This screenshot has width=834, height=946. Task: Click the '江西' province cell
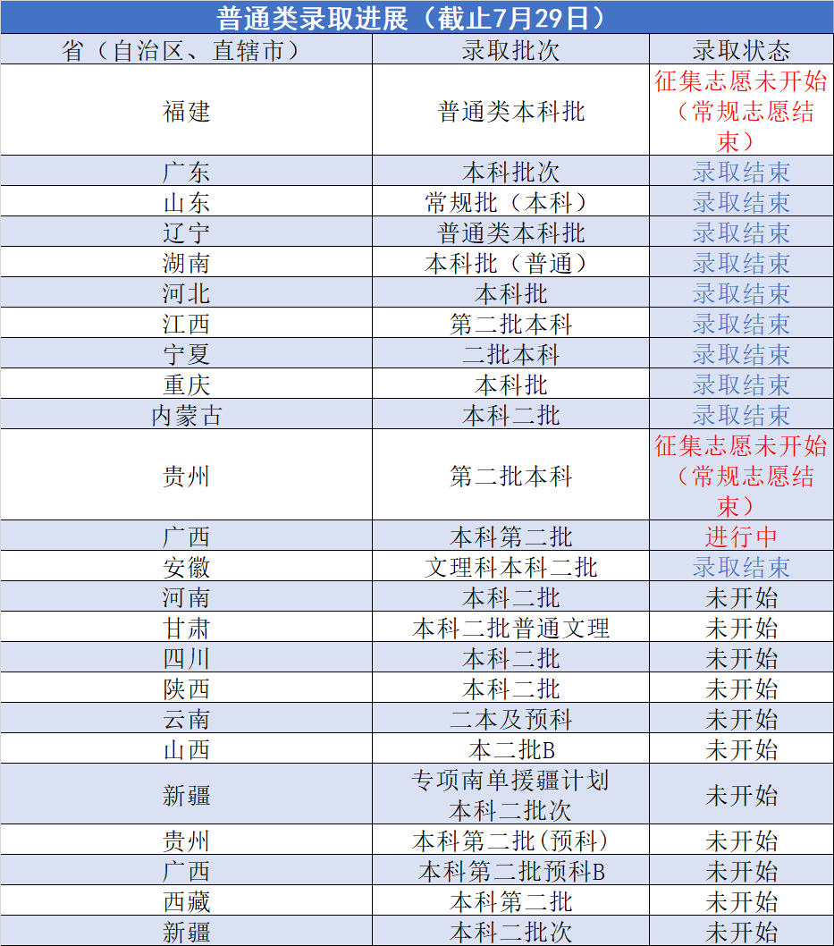[x=186, y=324]
